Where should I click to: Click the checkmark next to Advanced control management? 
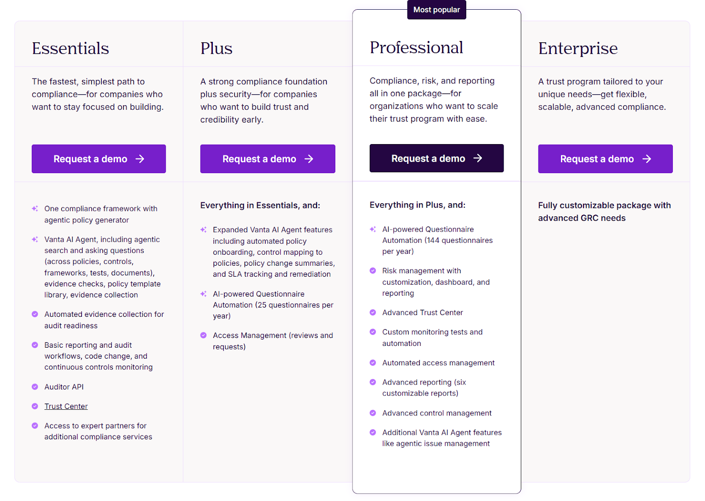tap(372, 413)
